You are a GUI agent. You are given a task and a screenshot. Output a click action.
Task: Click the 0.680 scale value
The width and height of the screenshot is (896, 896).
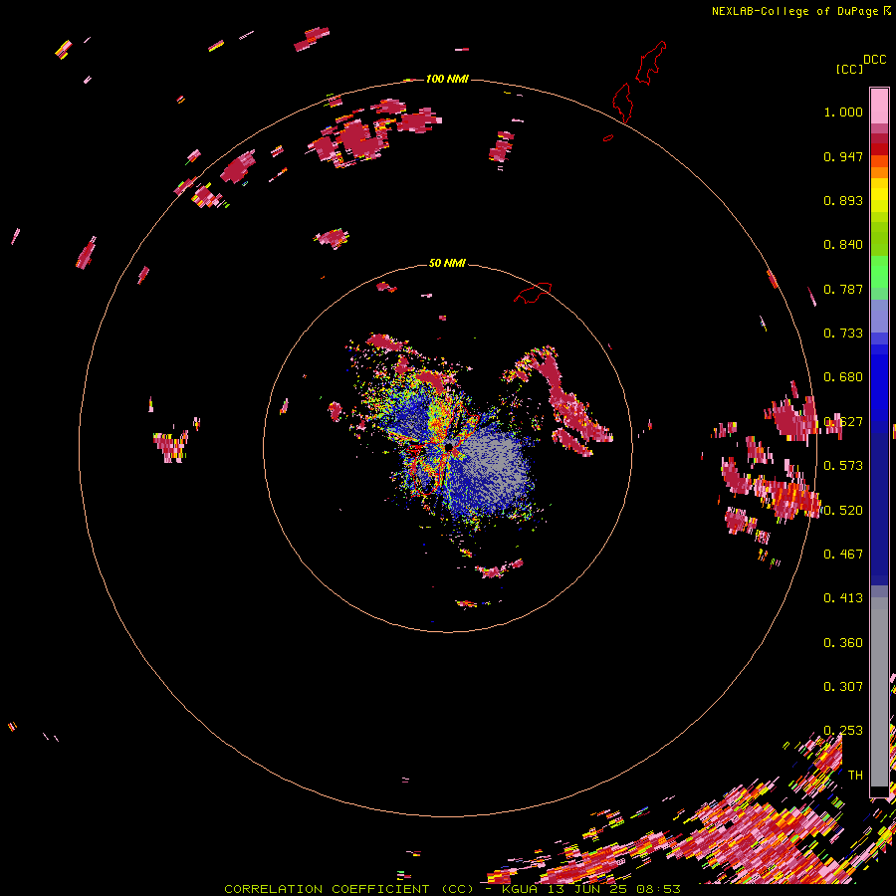click(843, 377)
